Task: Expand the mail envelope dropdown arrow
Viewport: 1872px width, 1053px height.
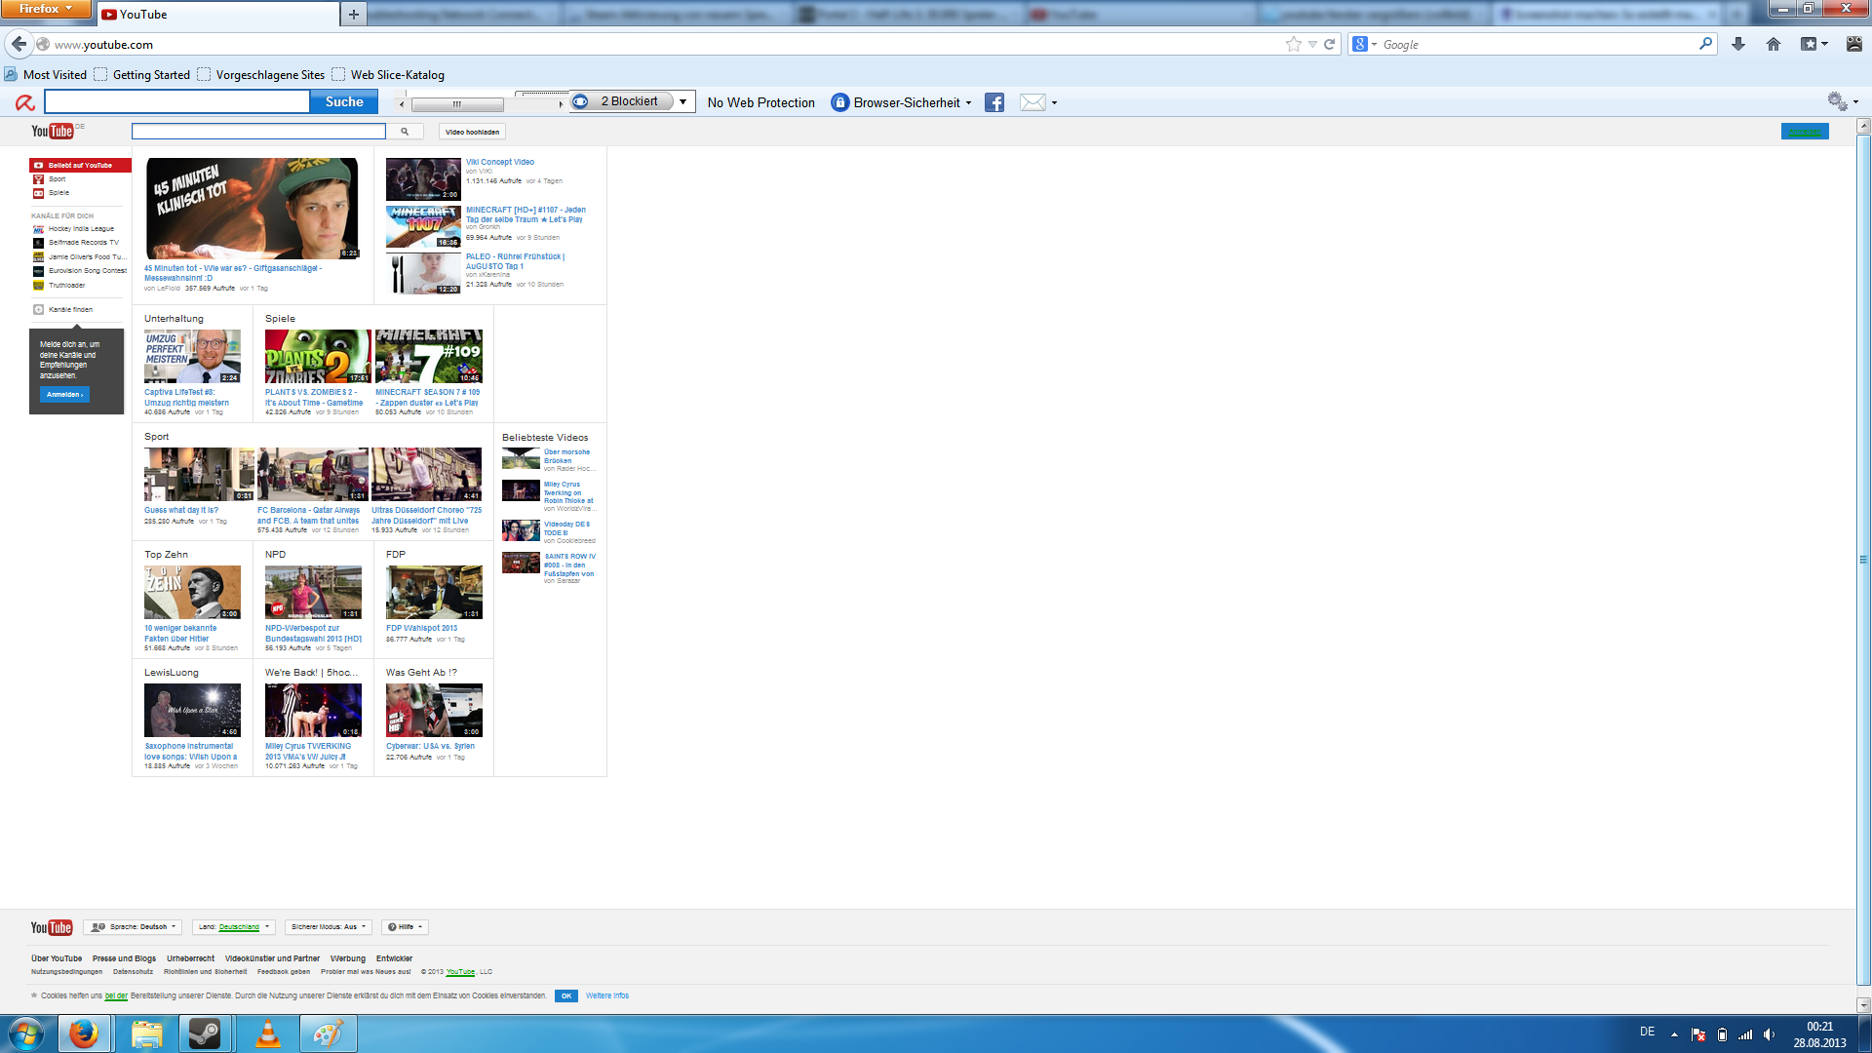Action: pos(1054,102)
